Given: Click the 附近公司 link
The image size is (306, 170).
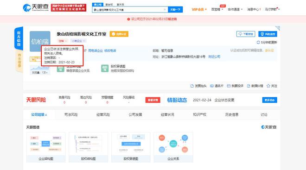Looking at the screenshot, I should tap(214, 57).
